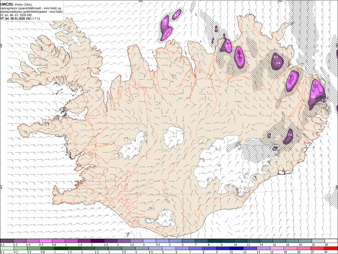Viewport: 338px width, 254px height.
Task: Click the darkest purple upper swatch between 2 and 2.5
Action: tap(97, 241)
